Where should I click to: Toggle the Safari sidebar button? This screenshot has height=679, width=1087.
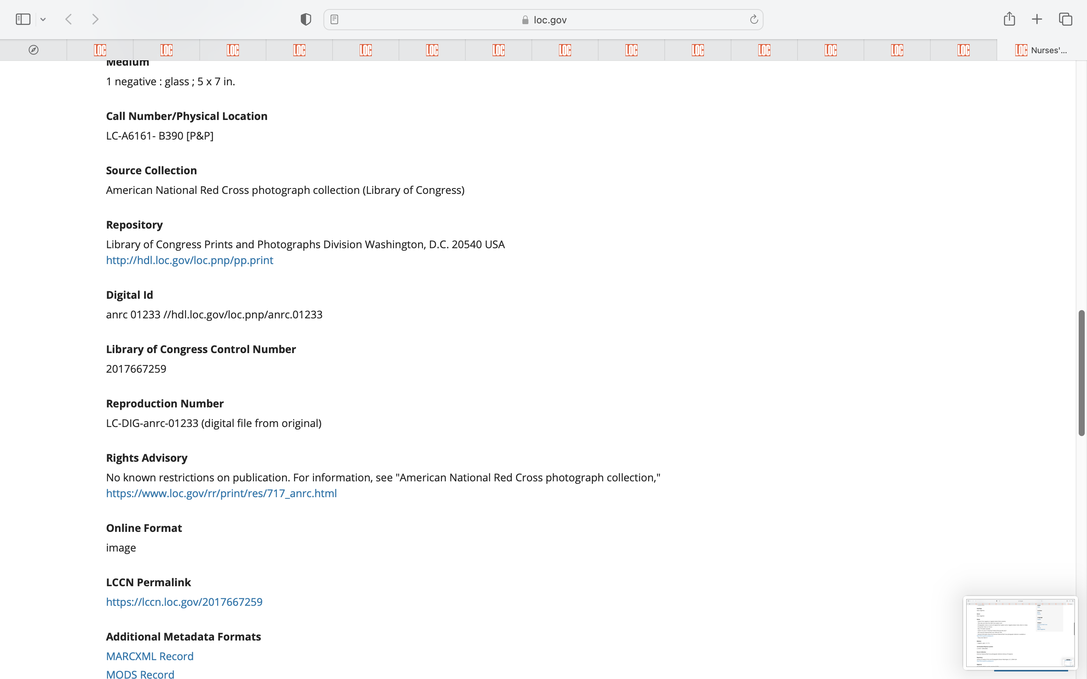[x=23, y=19]
